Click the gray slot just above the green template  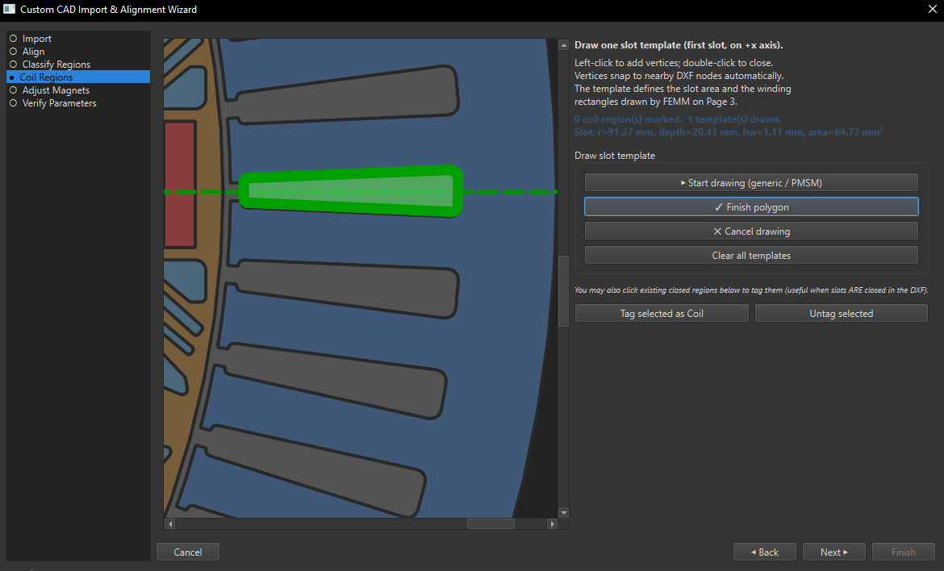(348, 96)
